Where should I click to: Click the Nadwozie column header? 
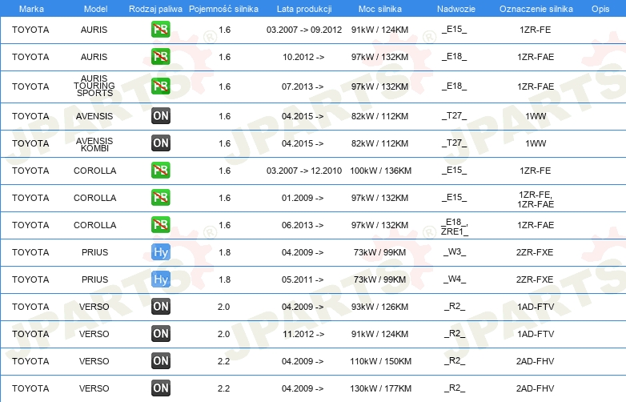pyautogui.click(x=456, y=9)
